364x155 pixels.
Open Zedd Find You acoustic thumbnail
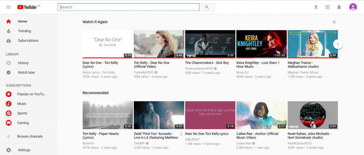[159, 115]
